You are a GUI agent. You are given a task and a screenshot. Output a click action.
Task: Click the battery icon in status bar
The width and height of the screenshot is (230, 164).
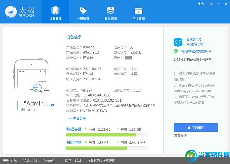pos(6,161)
